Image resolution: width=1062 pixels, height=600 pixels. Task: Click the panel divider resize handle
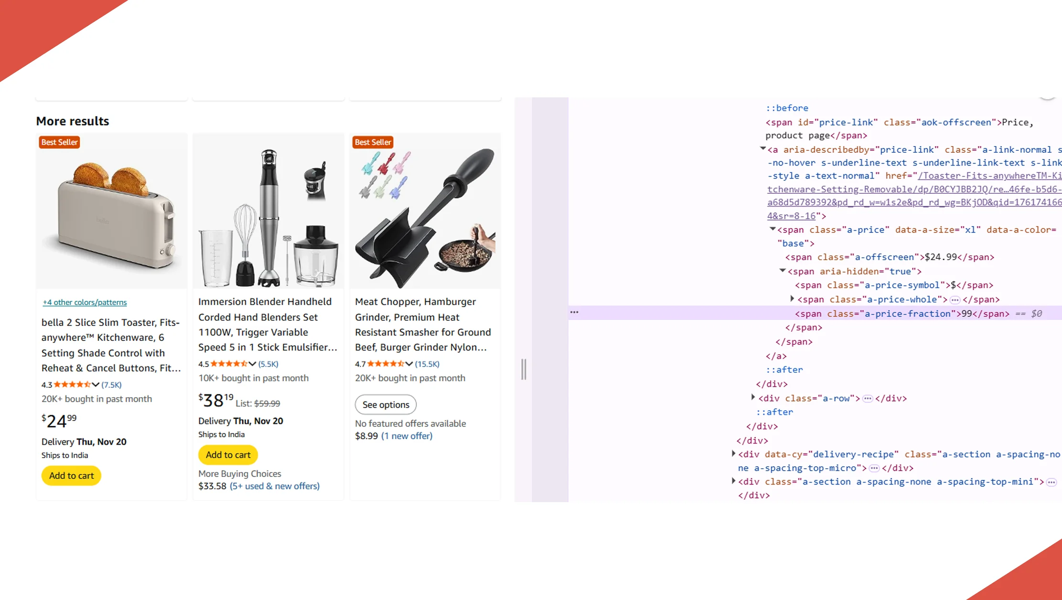[x=524, y=369]
